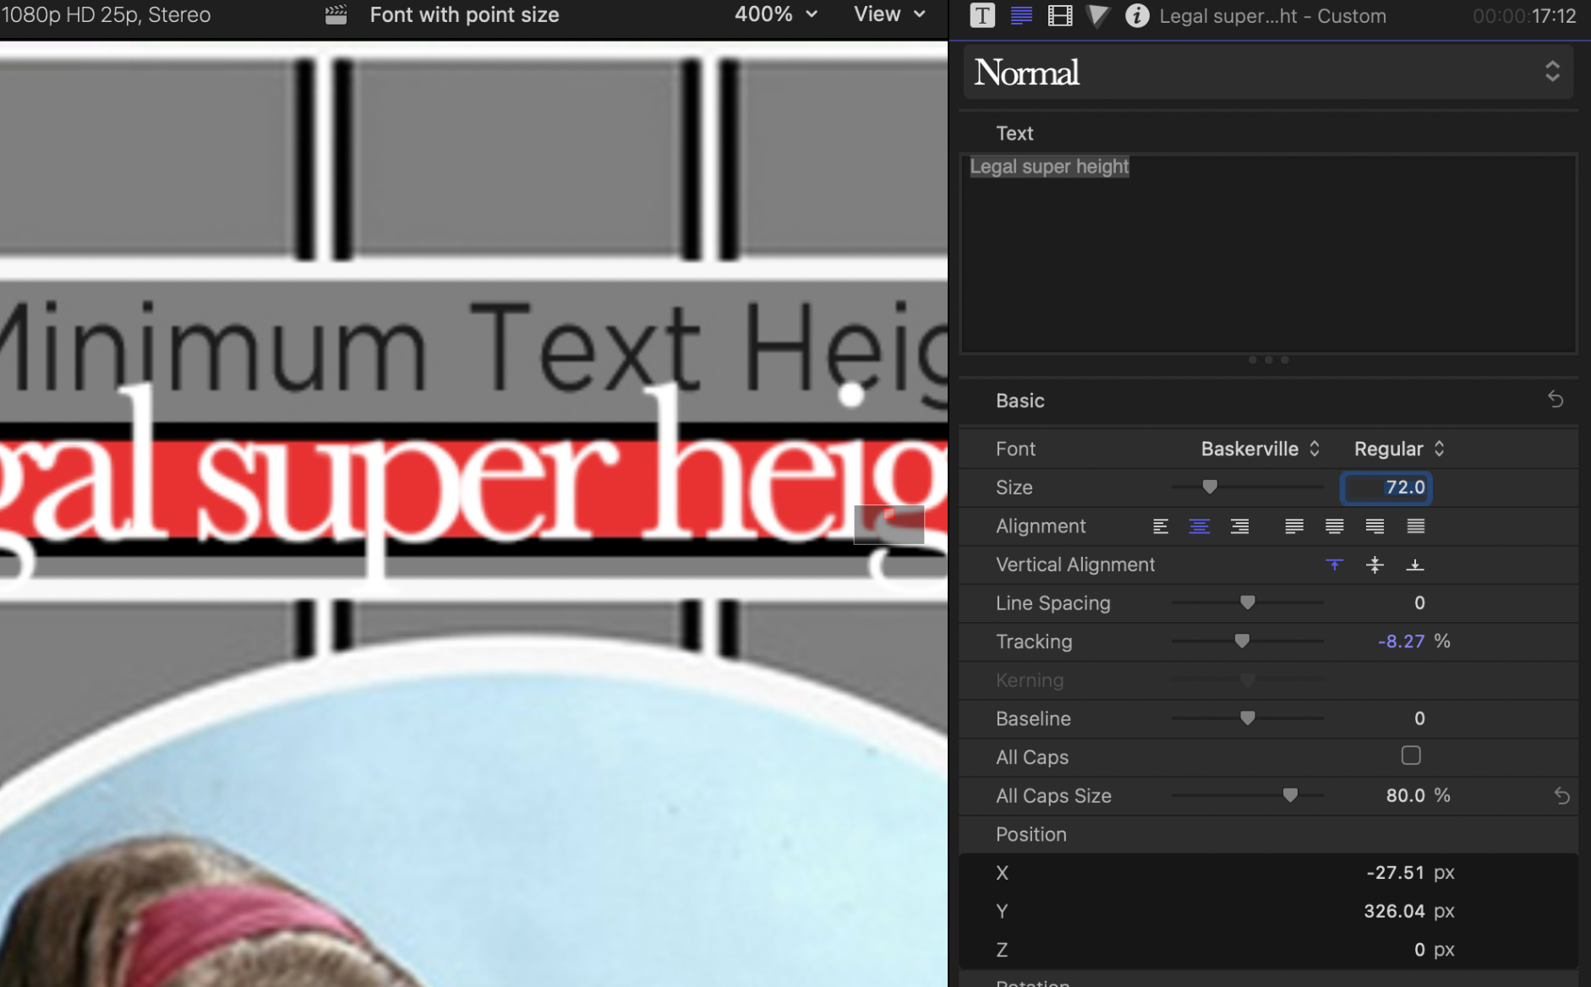This screenshot has height=987, width=1591.
Task: Click the Position Z value 0
Action: [x=1419, y=950]
